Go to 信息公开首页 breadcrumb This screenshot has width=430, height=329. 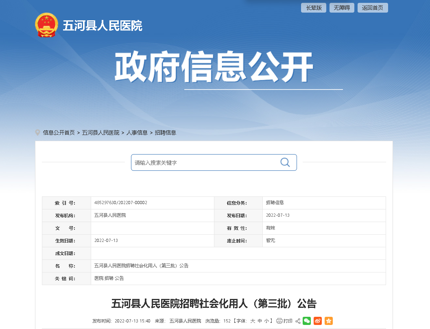[59, 133]
